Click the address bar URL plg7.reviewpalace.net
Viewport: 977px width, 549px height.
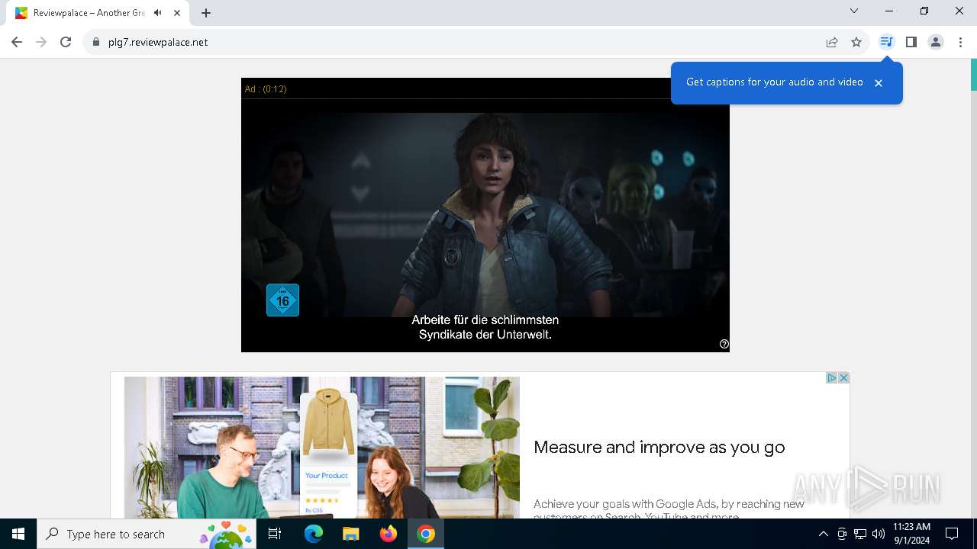click(158, 42)
